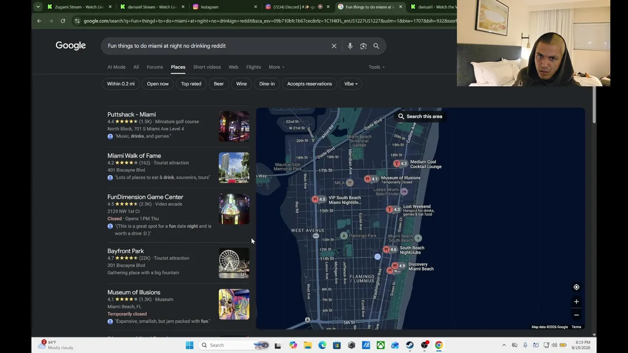
Task: Open the Puttshack listing photo thumbnail
Action: 234,126
